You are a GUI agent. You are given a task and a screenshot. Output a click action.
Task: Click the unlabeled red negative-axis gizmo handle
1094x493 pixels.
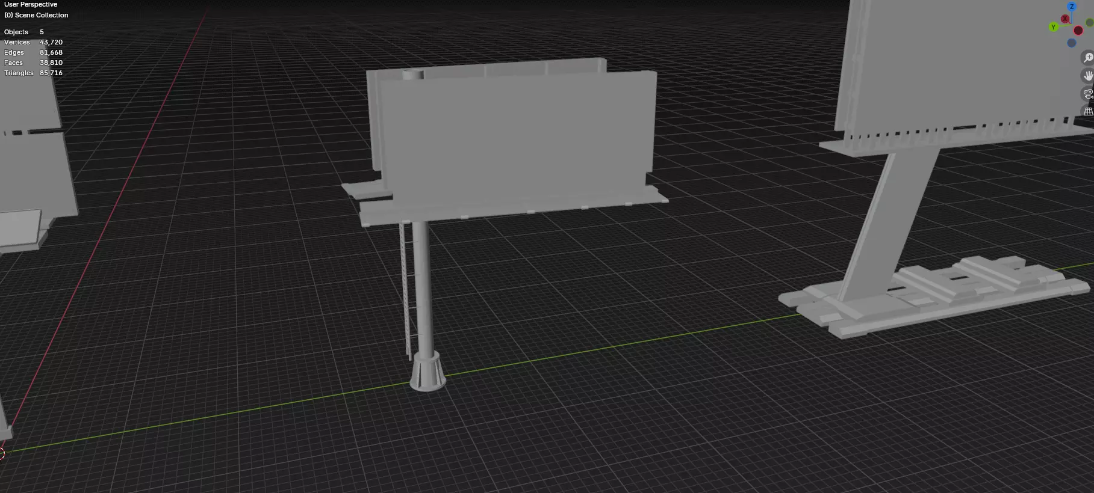(x=1078, y=30)
